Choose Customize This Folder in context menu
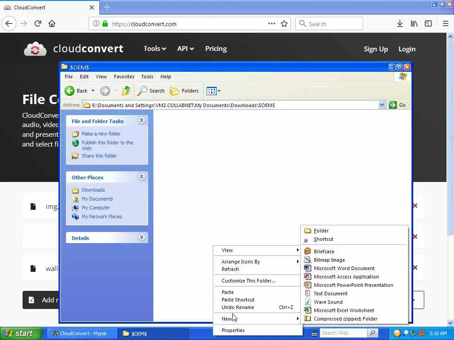The width and height of the screenshot is (454, 340). [257, 281]
